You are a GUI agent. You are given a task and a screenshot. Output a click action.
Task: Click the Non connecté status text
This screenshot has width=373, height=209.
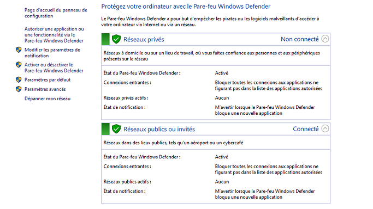click(x=300, y=39)
